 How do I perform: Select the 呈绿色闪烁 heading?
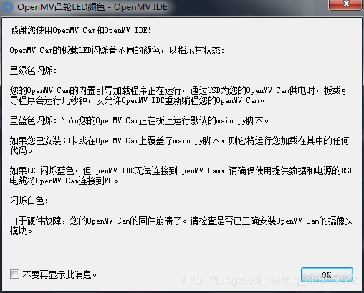click(x=34, y=70)
